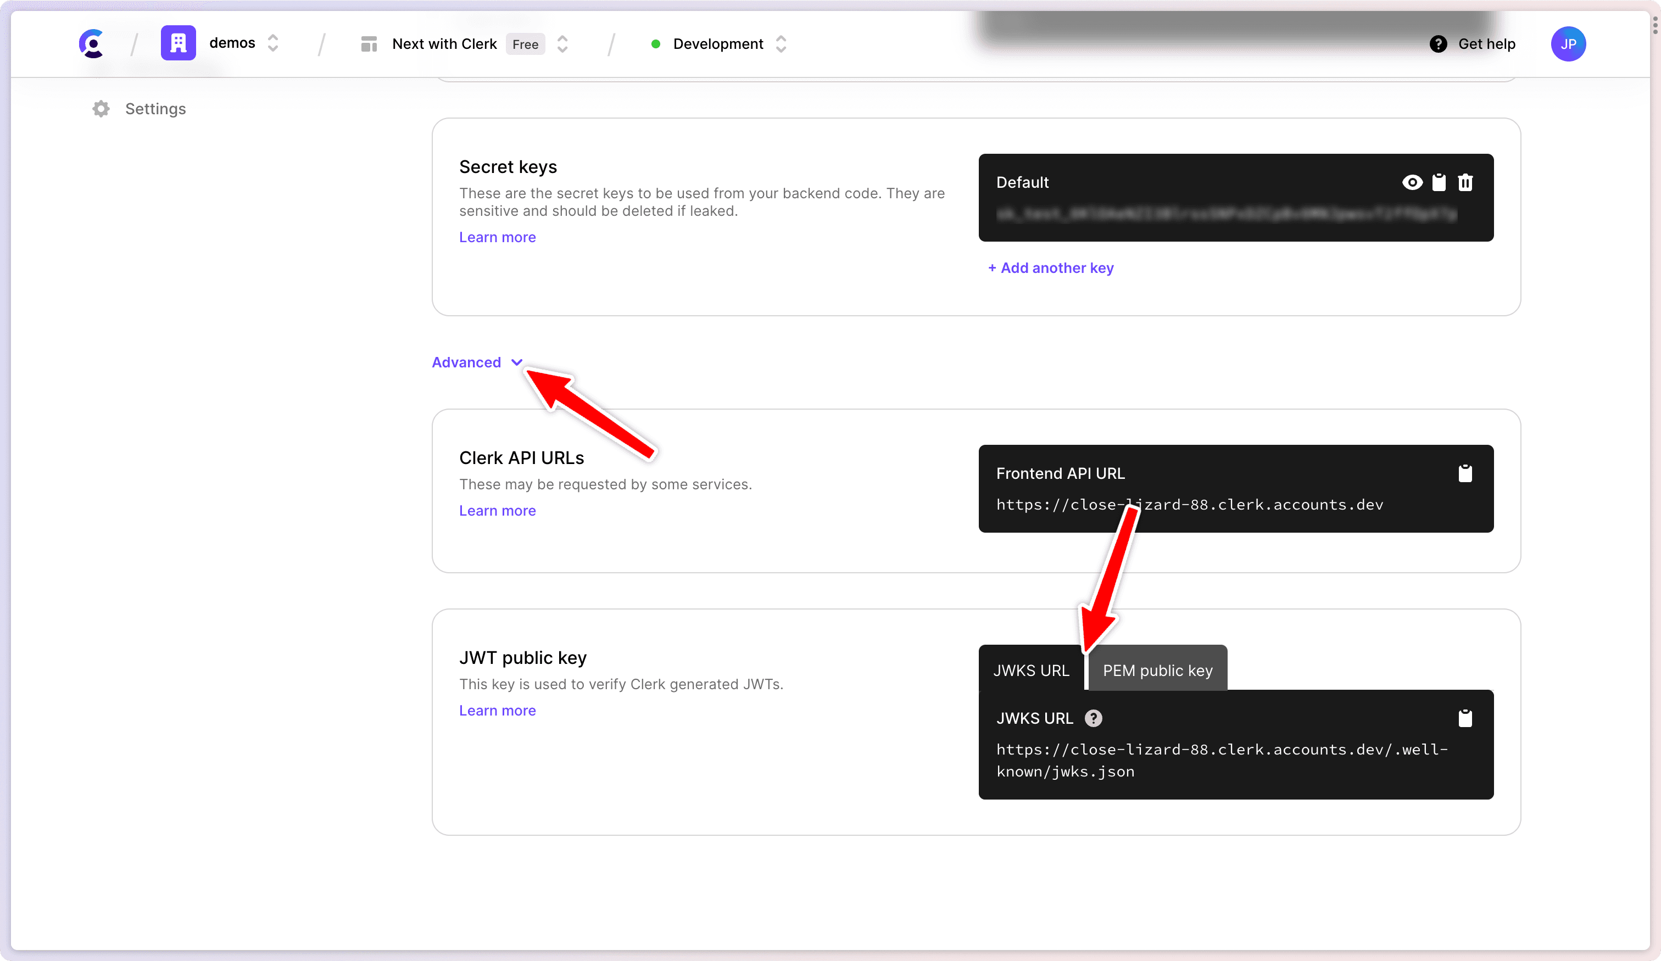Click the green Development status dot
Viewport: 1661px width, 961px height.
(x=655, y=44)
